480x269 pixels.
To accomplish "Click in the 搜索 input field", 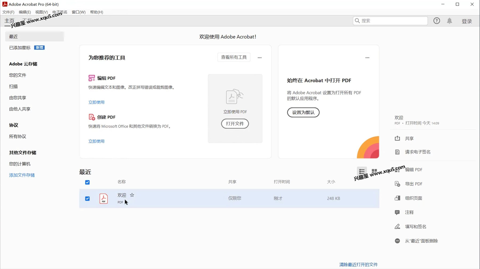I will point(390,21).
